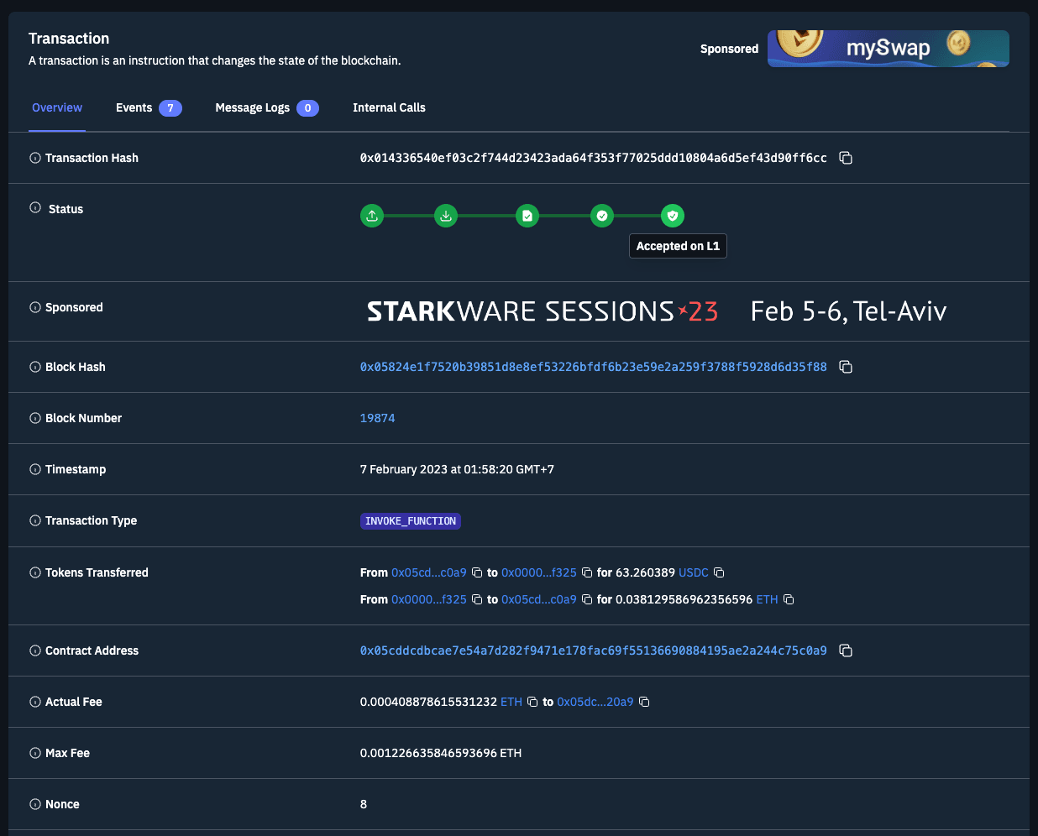Copy the actual fee recipient address 0x05dc...20a9
Screen dimensions: 1038x836
pos(644,702)
